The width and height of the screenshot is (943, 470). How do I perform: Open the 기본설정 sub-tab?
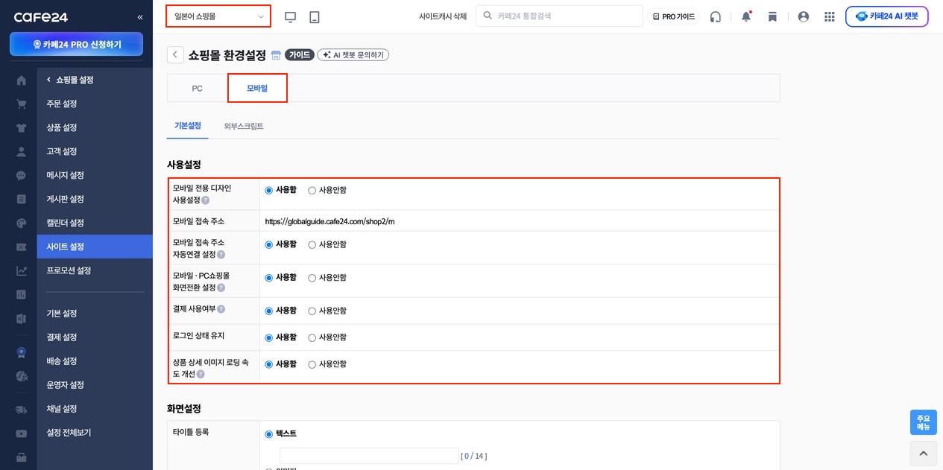(x=188, y=126)
